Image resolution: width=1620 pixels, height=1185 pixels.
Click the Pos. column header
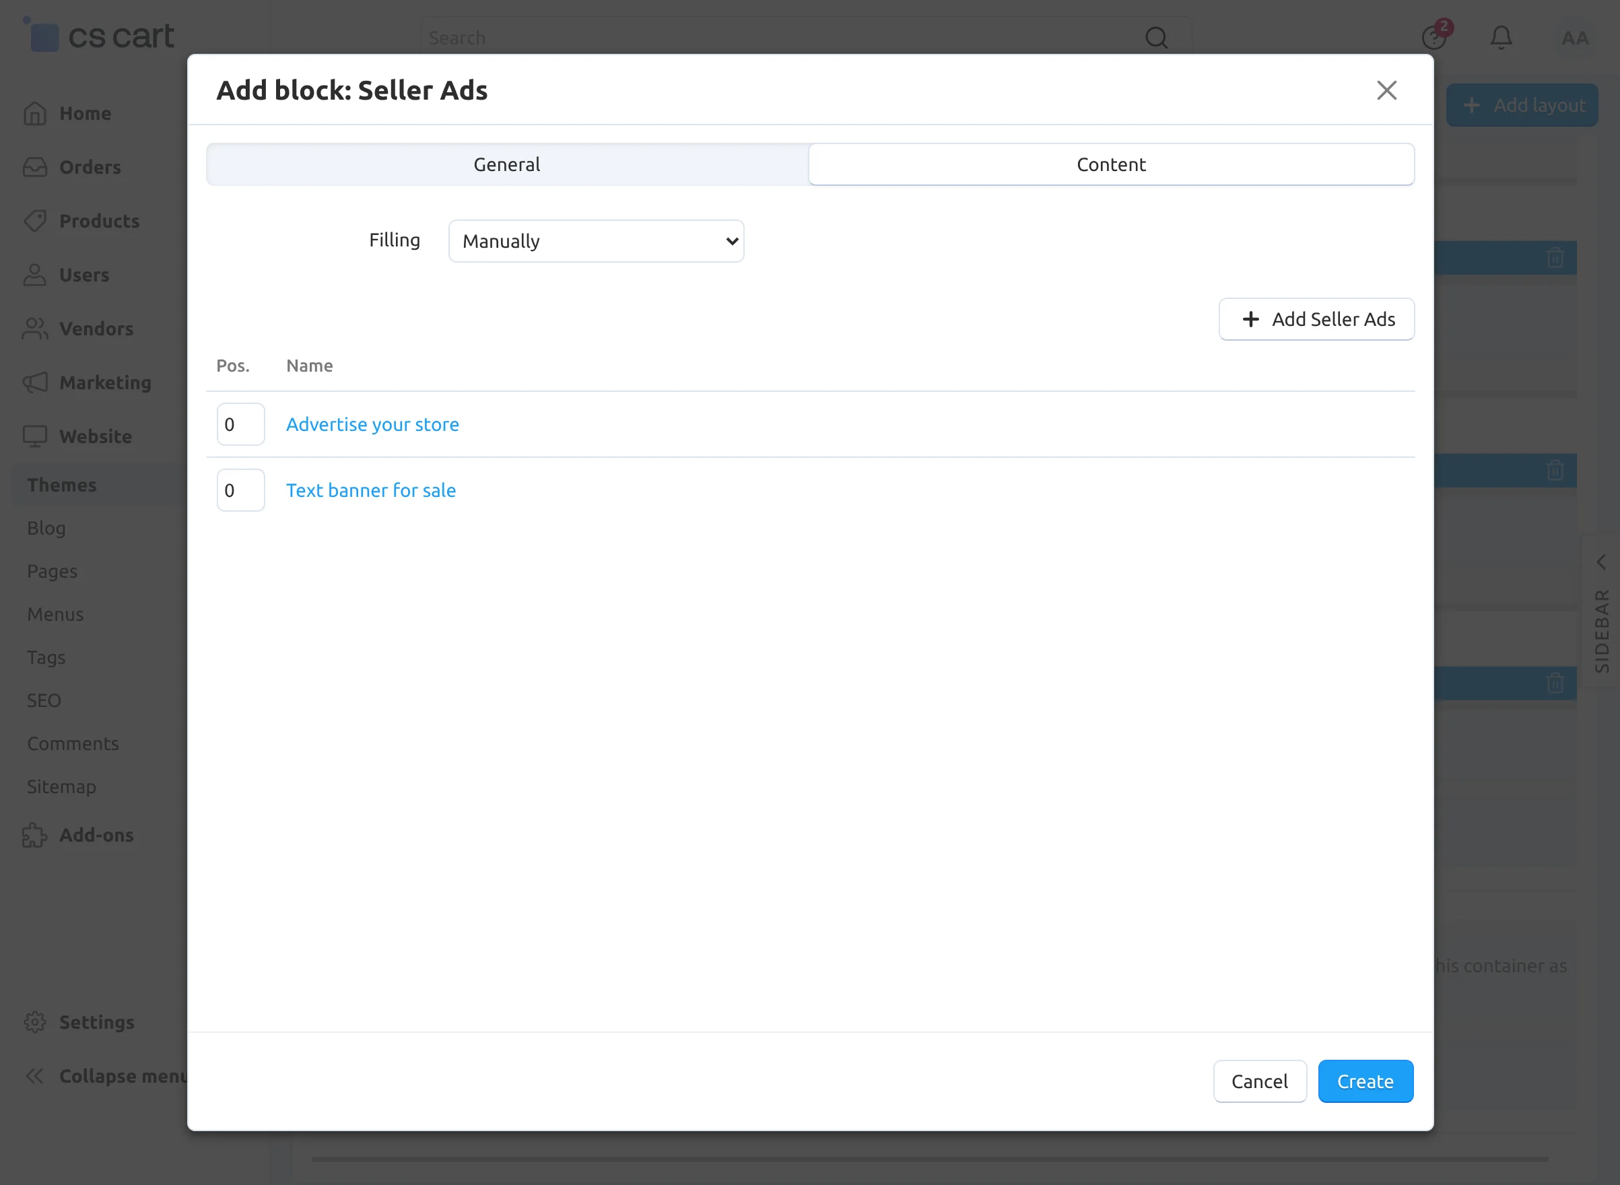pyautogui.click(x=233, y=366)
